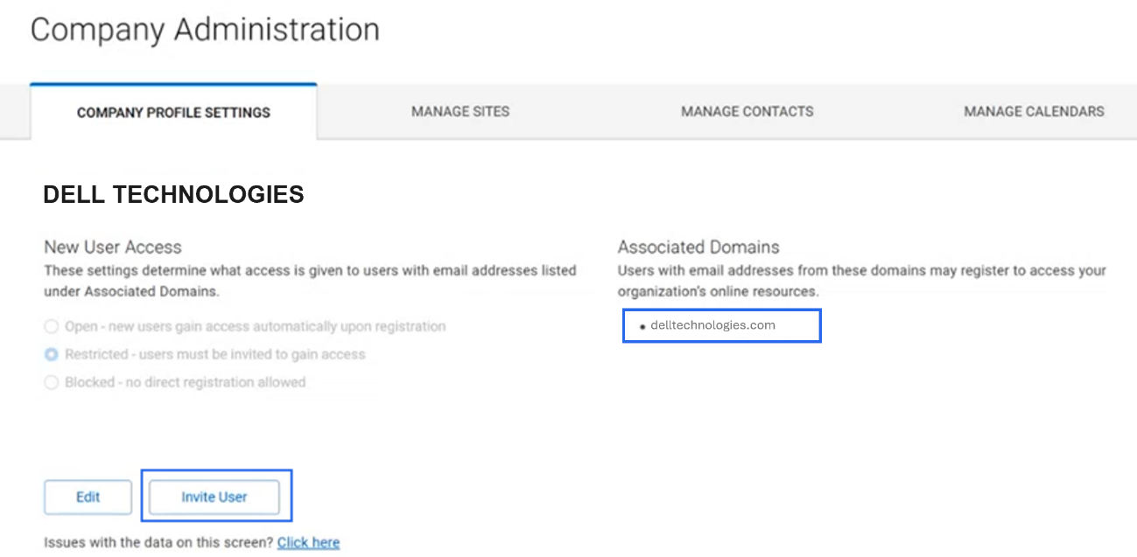The width and height of the screenshot is (1137, 557).
Task: Click the New User Access heading
Action: tap(113, 247)
